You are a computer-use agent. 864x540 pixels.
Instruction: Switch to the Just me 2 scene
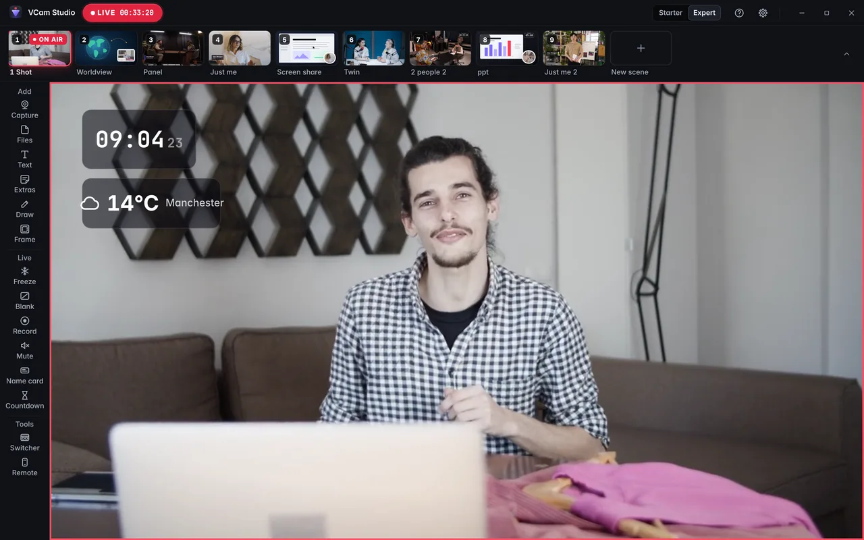coord(574,48)
